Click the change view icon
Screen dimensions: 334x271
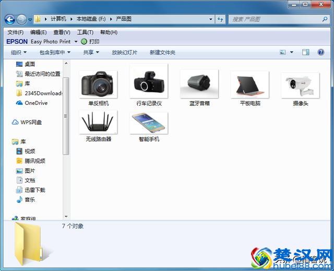(x=283, y=52)
